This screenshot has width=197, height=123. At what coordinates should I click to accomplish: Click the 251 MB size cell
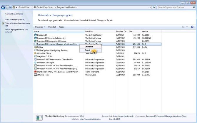point(136,38)
